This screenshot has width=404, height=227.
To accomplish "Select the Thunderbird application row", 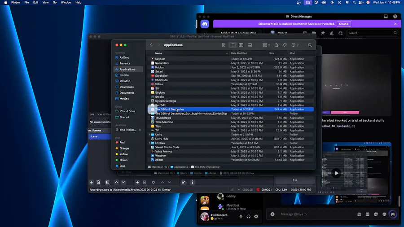I will pyautogui.click(x=231, y=118).
